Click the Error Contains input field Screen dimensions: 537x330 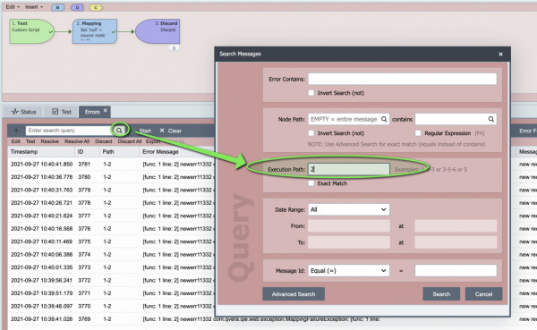point(403,79)
